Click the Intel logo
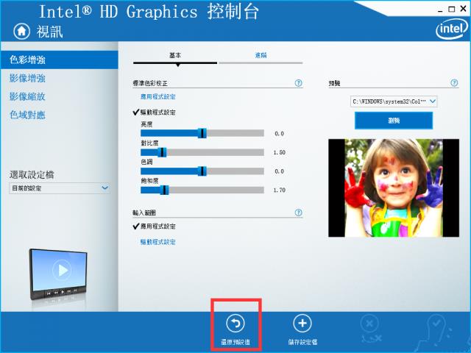This screenshot has height=353, width=471. [452, 29]
